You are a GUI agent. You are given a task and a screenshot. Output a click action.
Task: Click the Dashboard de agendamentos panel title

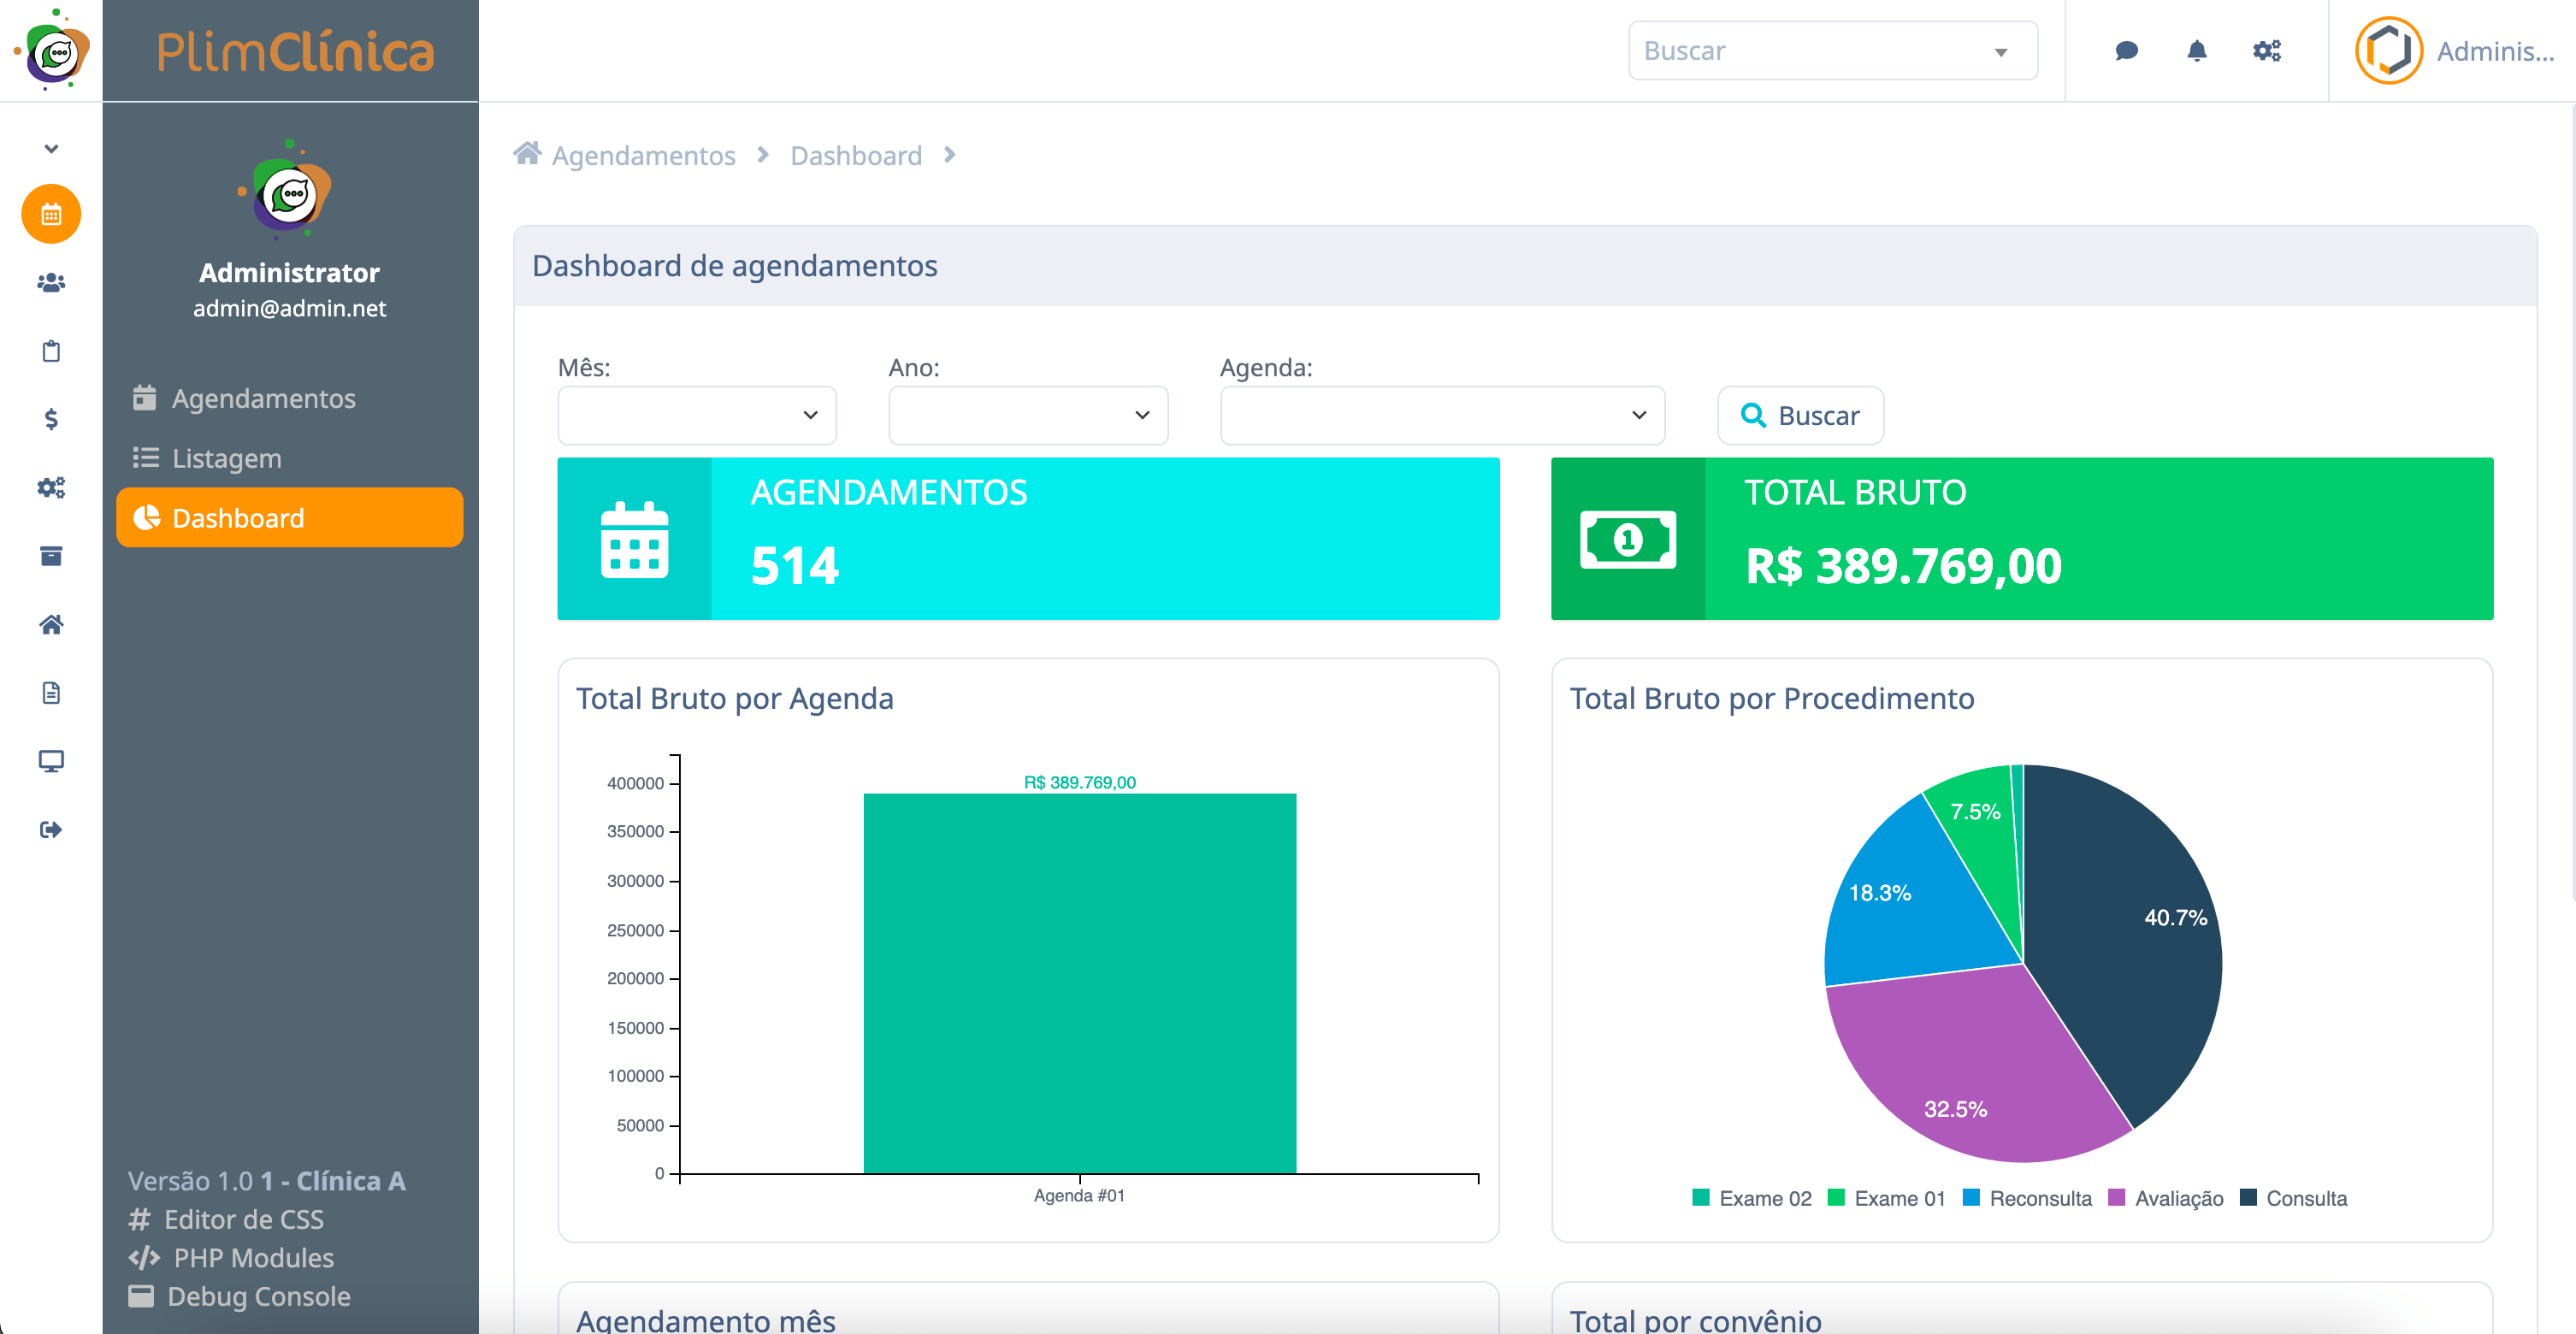pyautogui.click(x=734, y=266)
